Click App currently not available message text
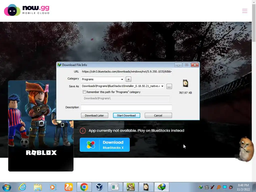The width and height of the screenshot is (256, 192). (x=136, y=130)
